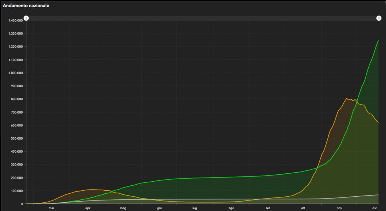Click the 'mar' label on the time axis
The height and width of the screenshot is (211, 386).
pyautogui.click(x=52, y=208)
